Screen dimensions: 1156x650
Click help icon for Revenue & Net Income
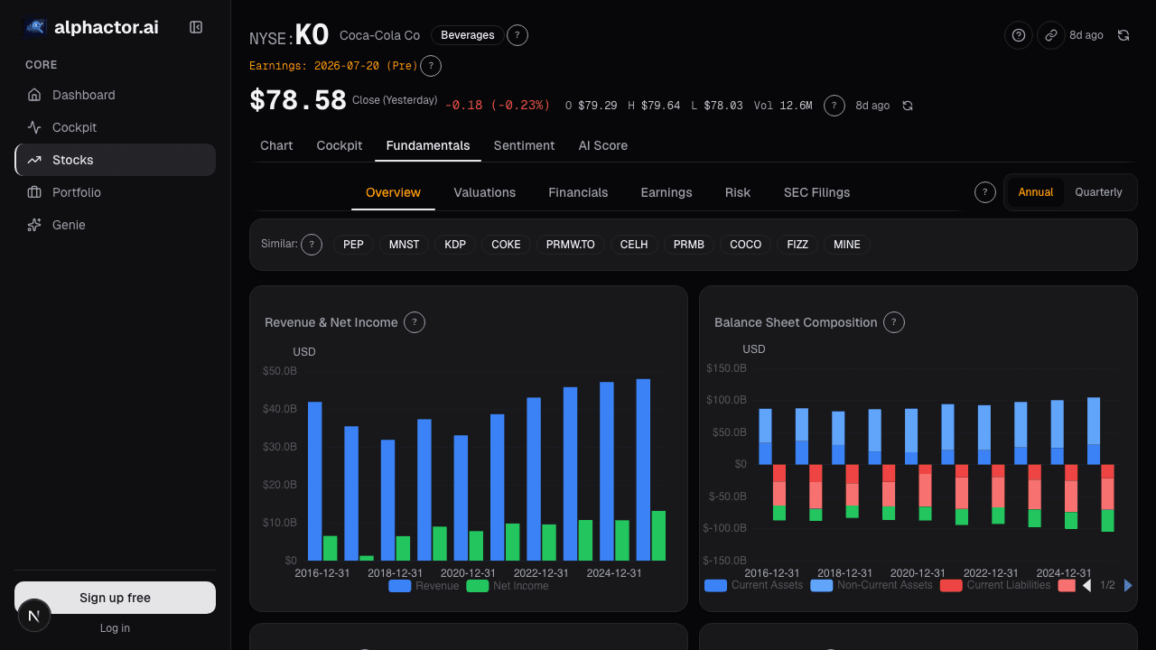point(415,322)
